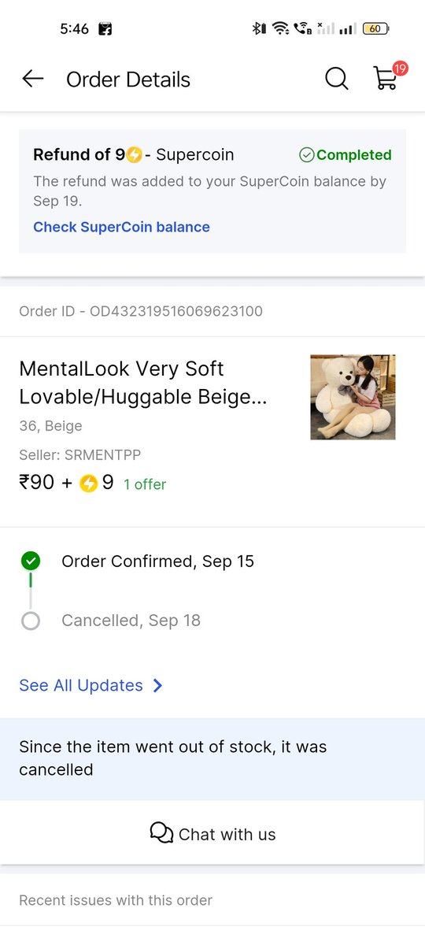425x945 pixels.
Task: Open Check SuperCoin balance link
Action: click(121, 227)
